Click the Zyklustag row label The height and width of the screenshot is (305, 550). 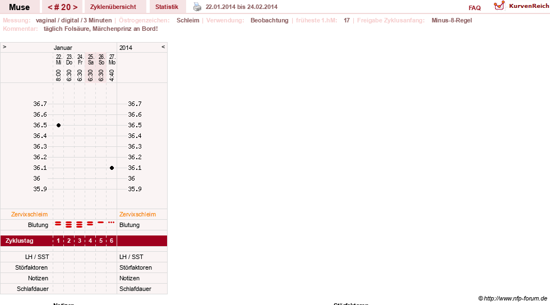pyautogui.click(x=19, y=241)
